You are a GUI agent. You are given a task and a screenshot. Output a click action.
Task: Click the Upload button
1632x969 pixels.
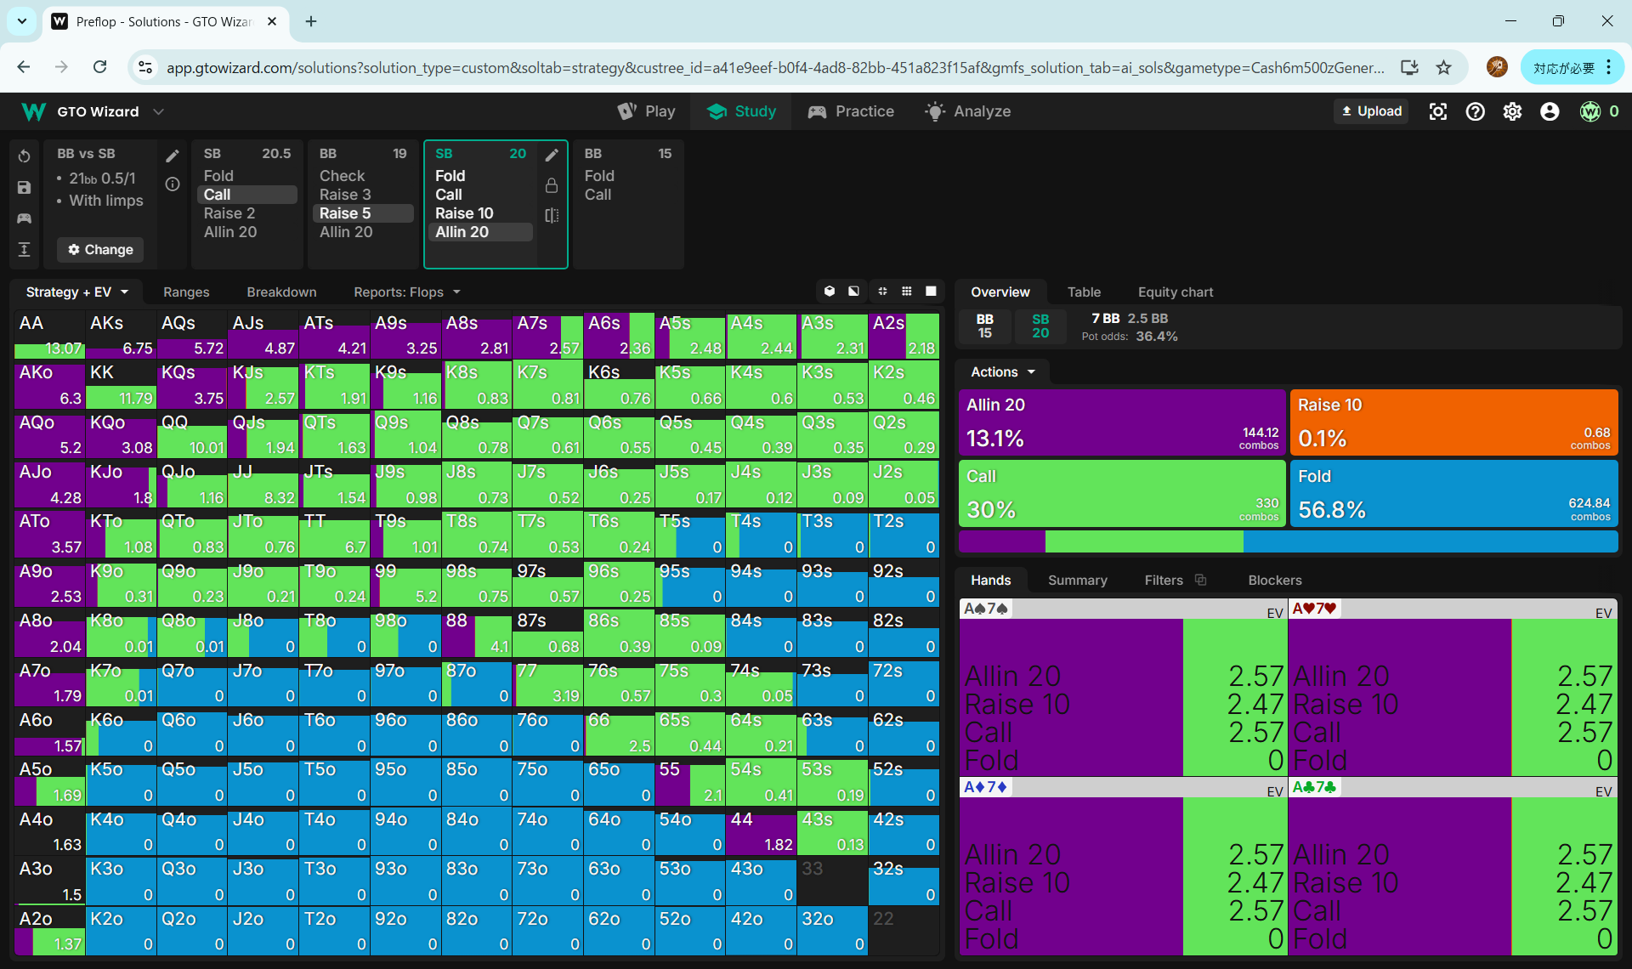point(1371,111)
